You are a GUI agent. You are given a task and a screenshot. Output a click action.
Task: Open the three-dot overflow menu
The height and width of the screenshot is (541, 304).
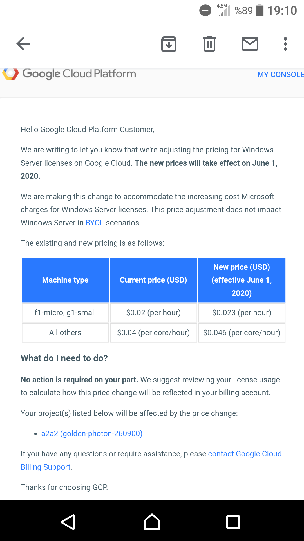click(x=285, y=44)
